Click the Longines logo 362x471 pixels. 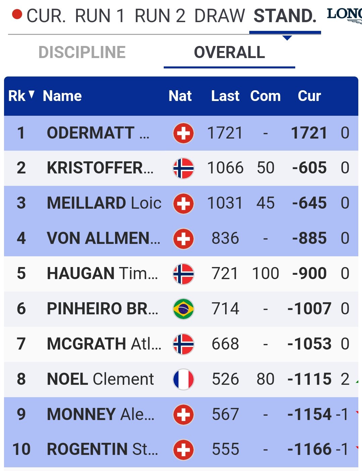point(345,15)
